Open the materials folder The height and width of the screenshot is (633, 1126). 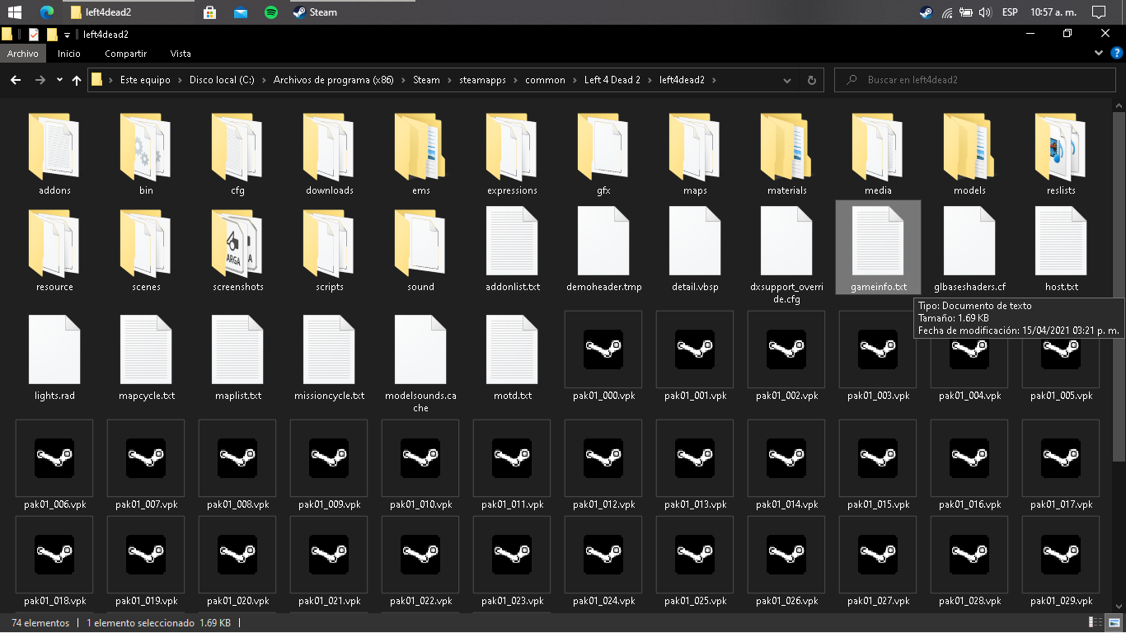(786, 155)
